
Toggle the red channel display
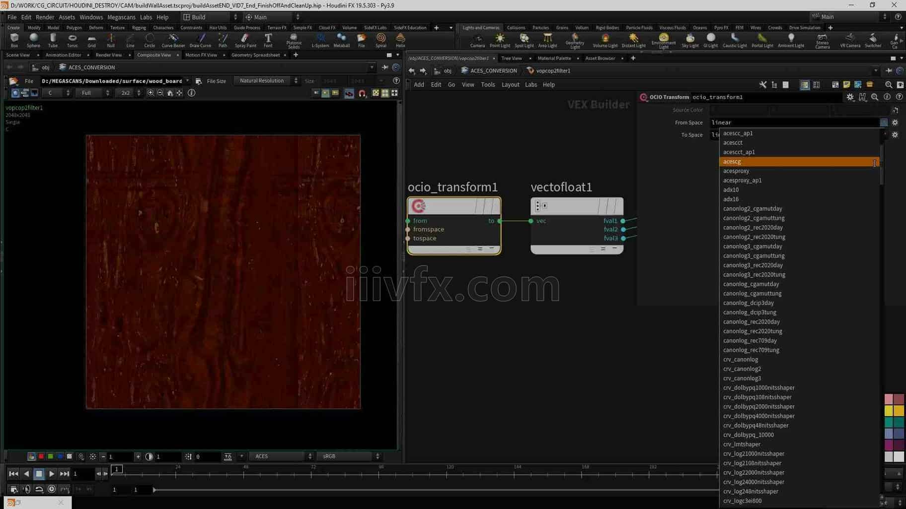(x=41, y=456)
